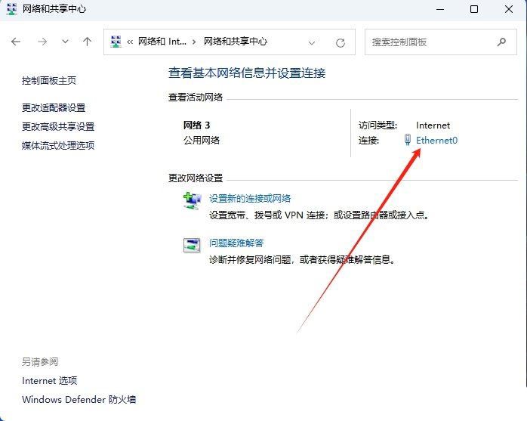This screenshot has width=527, height=421.
Task: Click the 问题疑难解答 troubleshooter icon
Action: click(x=192, y=245)
